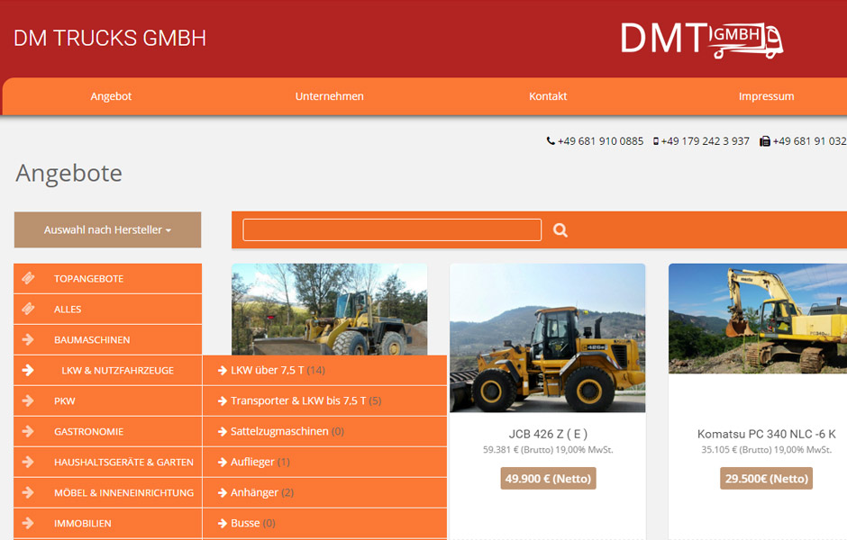Image resolution: width=847 pixels, height=540 pixels.
Task: Click the arrow icon beside Gastronomie
Action: 28,431
